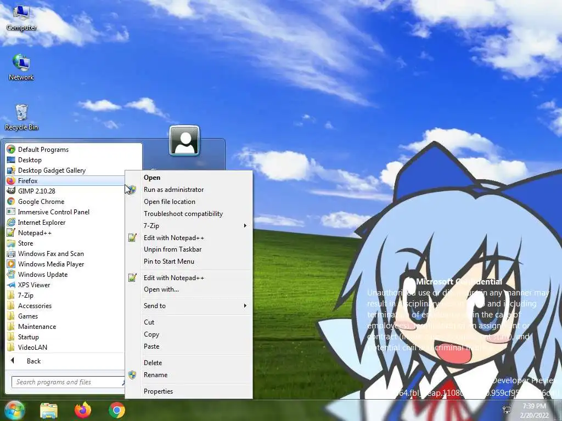The width and height of the screenshot is (562, 421).
Task: Click the user account picture on the Start menu
Action: coord(184,140)
